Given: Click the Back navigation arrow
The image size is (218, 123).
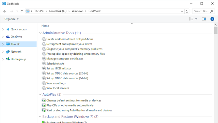Looking at the screenshot, I should [x=5, y=11].
